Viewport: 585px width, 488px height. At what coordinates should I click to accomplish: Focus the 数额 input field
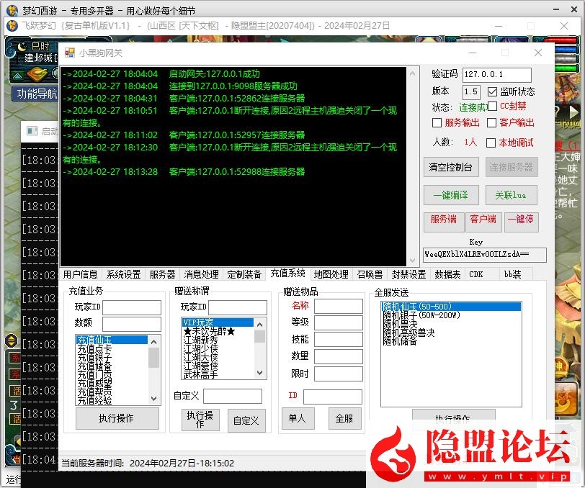tap(132, 324)
